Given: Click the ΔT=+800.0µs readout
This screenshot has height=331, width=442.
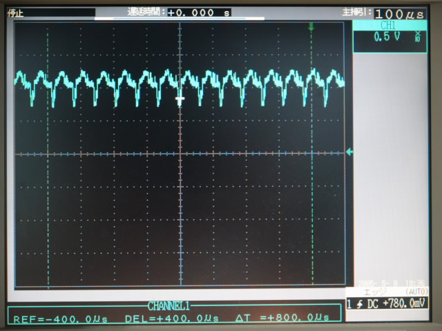Looking at the screenshot, I should (289, 318).
